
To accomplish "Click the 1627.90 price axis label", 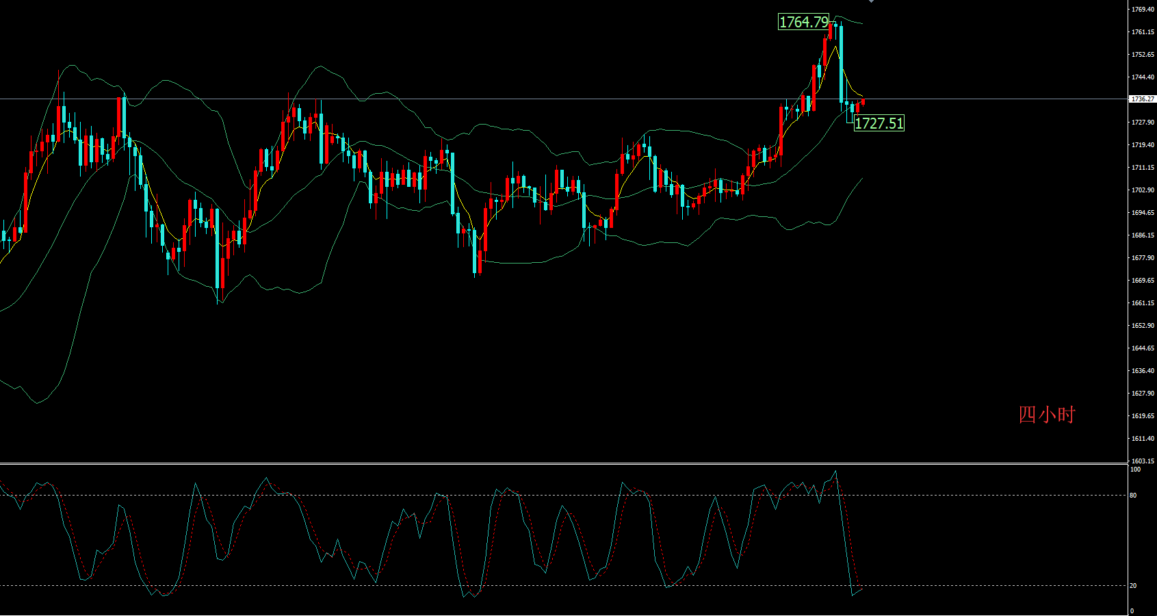I will (x=1143, y=394).
